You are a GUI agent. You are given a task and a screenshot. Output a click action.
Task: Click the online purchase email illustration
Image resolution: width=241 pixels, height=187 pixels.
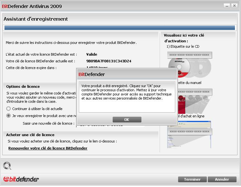click(x=190, y=135)
